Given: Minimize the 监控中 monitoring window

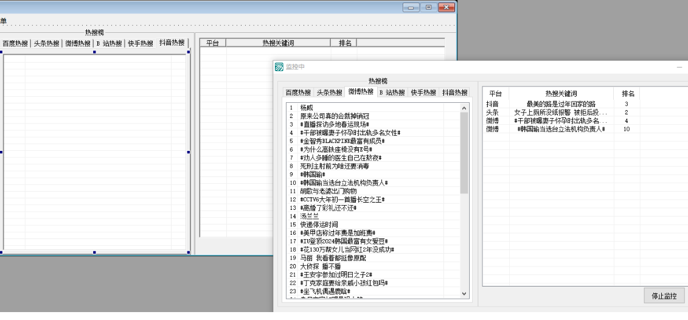Looking at the screenshot, I should click(x=679, y=67).
